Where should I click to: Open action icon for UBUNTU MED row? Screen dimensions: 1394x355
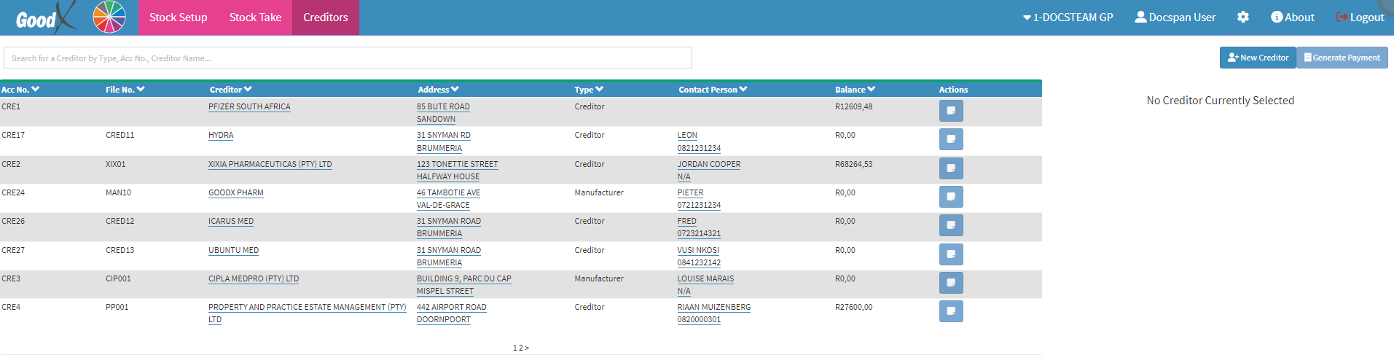951,254
